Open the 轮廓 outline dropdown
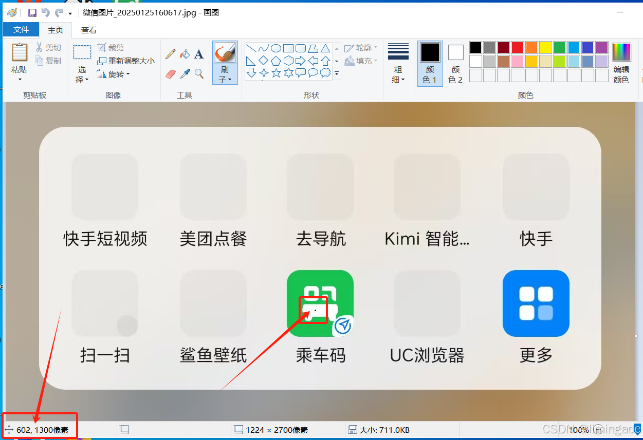Image resolution: width=643 pixels, height=440 pixels. (361, 48)
